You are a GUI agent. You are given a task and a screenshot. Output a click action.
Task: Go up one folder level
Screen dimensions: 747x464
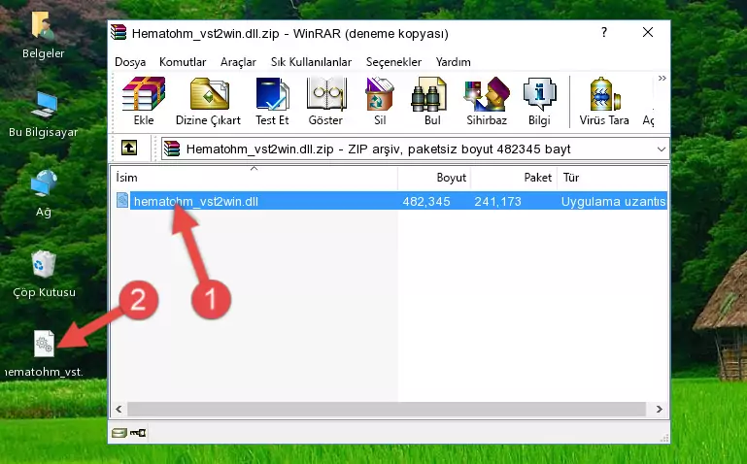tap(129, 148)
